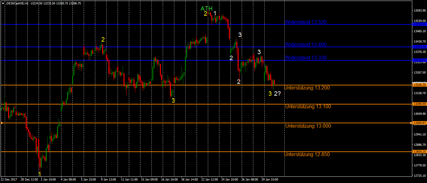Click the 9 Jan 13:00 time label
The height and width of the screenshot is (183, 427).
(108, 180)
